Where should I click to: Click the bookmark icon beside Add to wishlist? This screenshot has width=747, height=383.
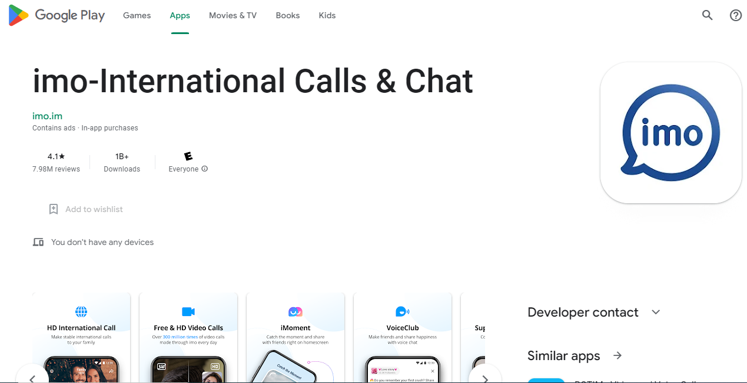(54, 209)
